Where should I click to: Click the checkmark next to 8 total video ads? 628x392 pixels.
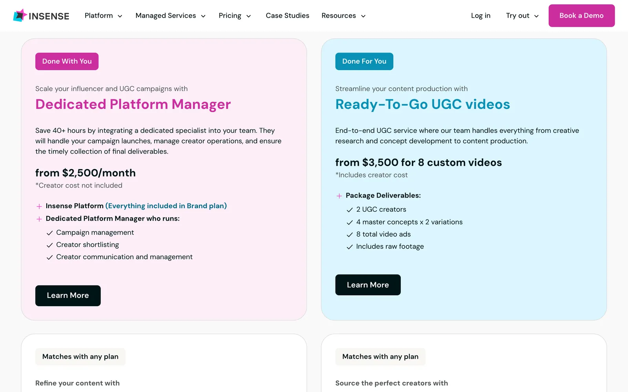pos(350,234)
